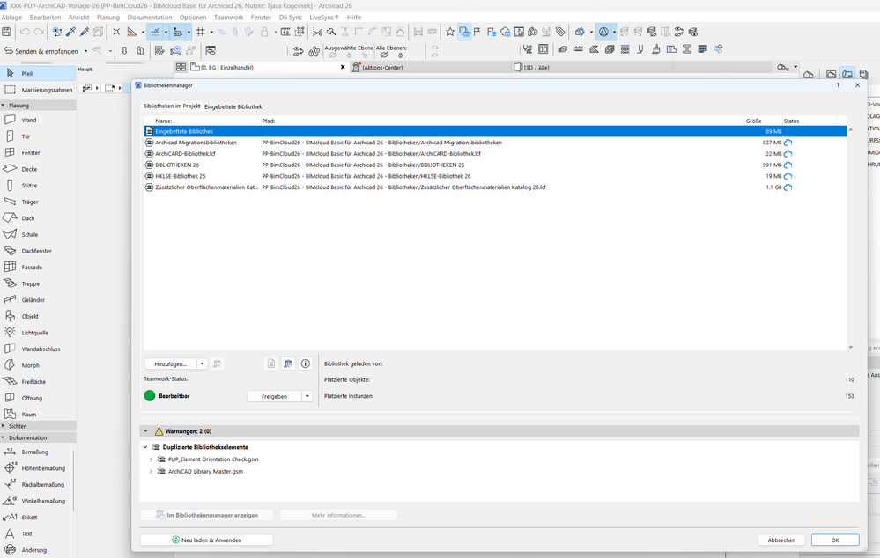Select the Pfeil arrow tool

click(x=38, y=73)
